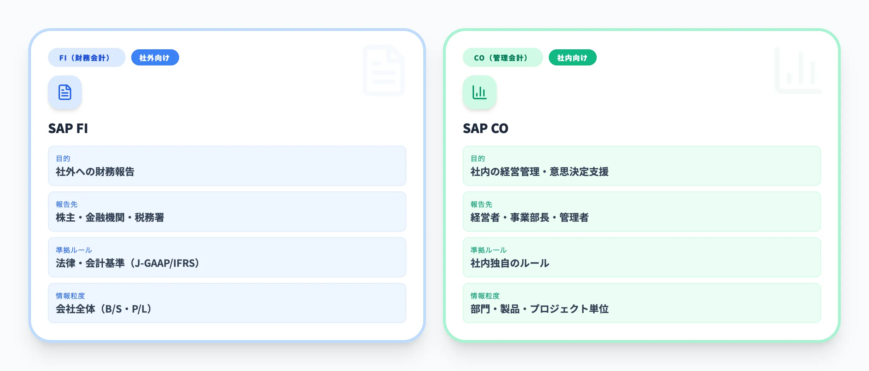The height and width of the screenshot is (371, 869).
Task: Toggle the 社内向け badge on the CO card
Action: coord(572,57)
